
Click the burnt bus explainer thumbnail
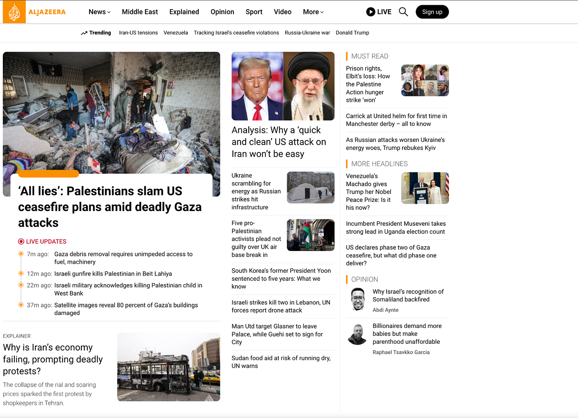[169, 367]
